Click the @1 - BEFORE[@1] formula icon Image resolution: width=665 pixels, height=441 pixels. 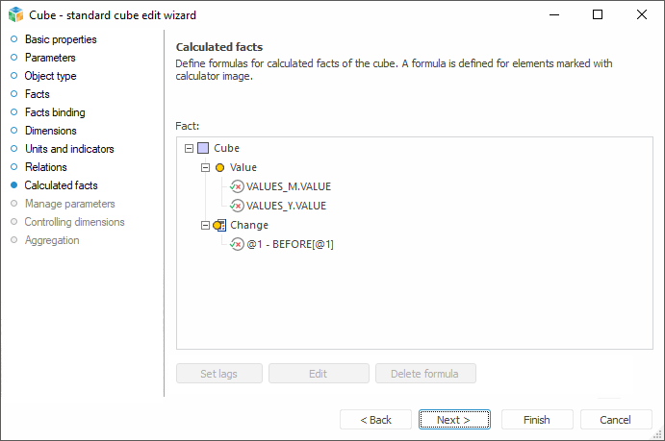coord(237,244)
